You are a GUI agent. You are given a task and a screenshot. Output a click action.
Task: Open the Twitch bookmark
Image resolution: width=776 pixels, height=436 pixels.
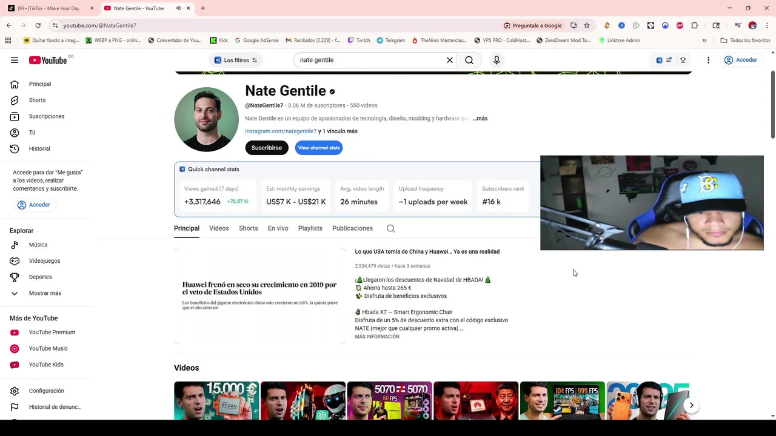[x=358, y=41]
